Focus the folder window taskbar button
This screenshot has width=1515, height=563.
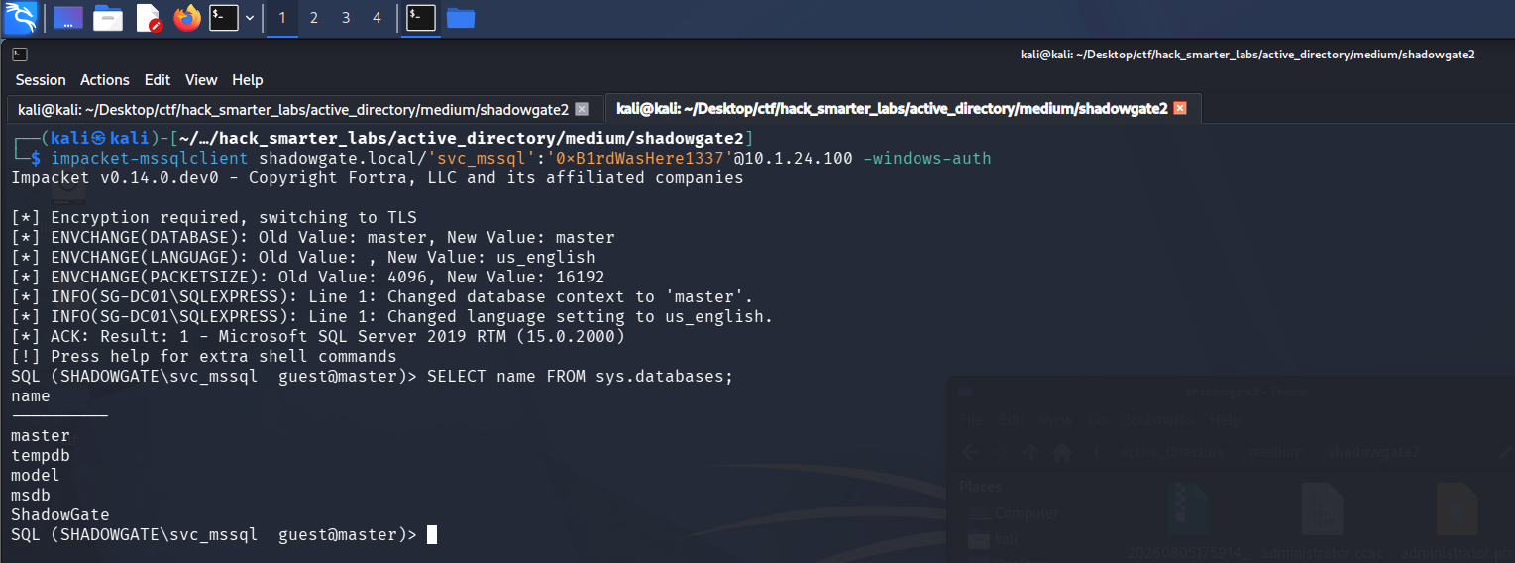(460, 17)
